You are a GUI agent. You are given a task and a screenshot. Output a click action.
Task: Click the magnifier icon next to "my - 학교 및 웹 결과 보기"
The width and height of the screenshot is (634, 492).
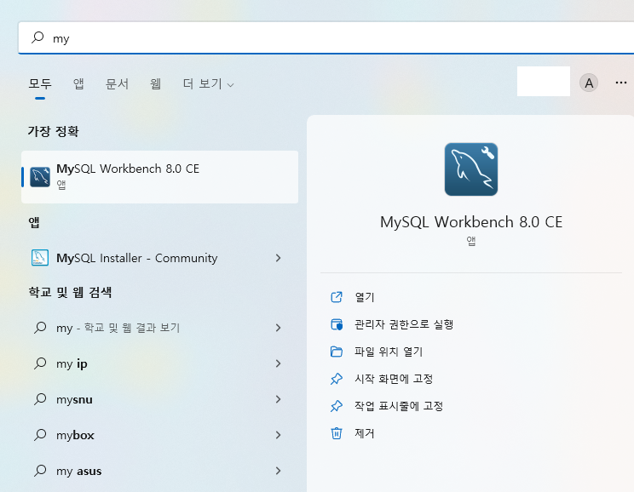(40, 327)
